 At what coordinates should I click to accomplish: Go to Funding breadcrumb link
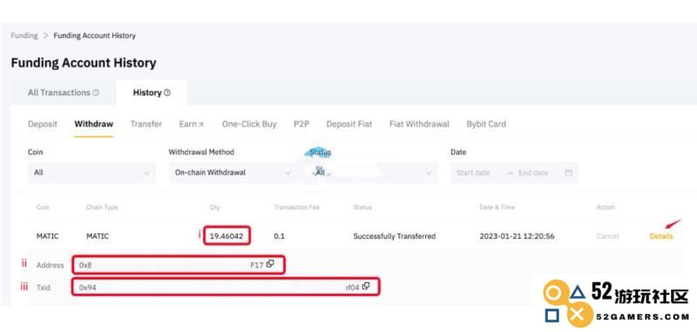coord(24,36)
